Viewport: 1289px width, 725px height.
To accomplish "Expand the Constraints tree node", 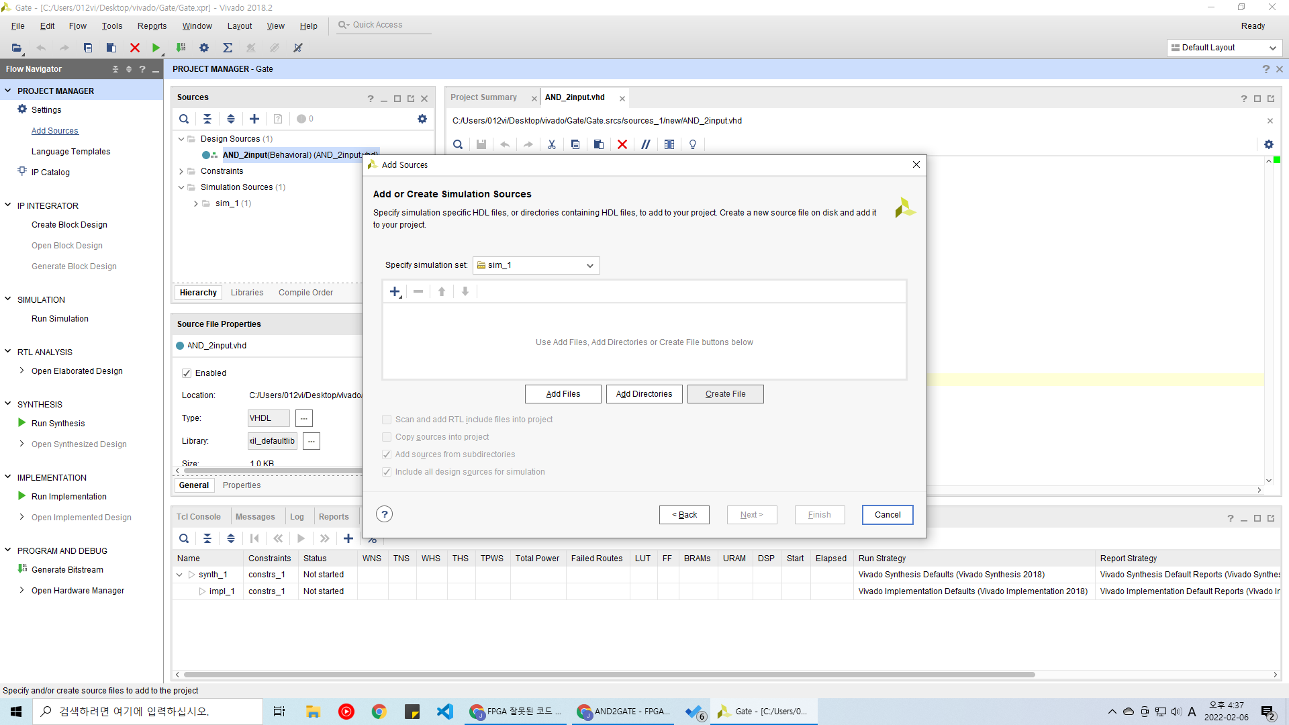I will pyautogui.click(x=181, y=171).
